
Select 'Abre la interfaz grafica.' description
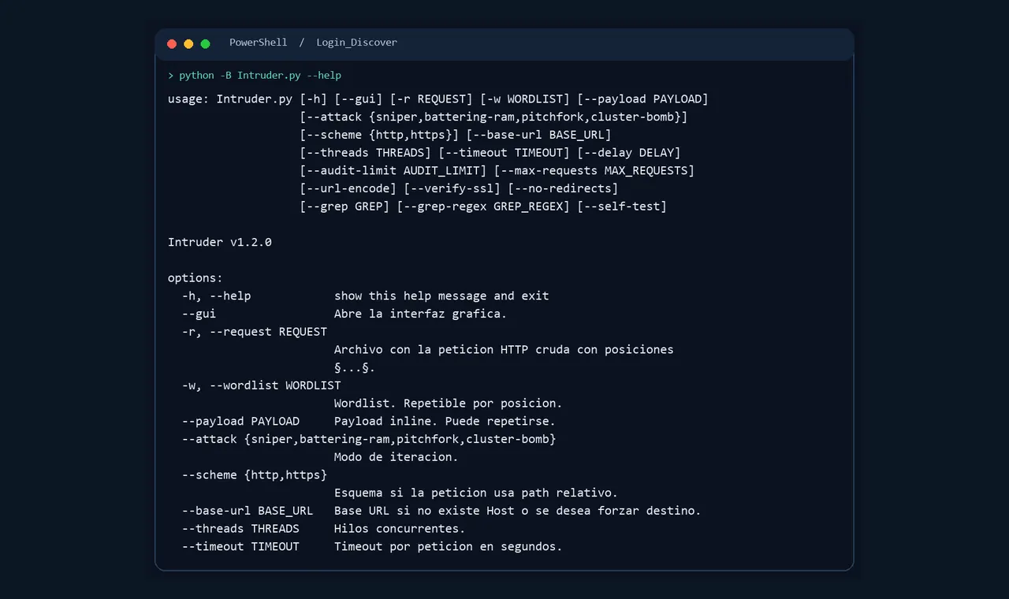[x=421, y=314]
